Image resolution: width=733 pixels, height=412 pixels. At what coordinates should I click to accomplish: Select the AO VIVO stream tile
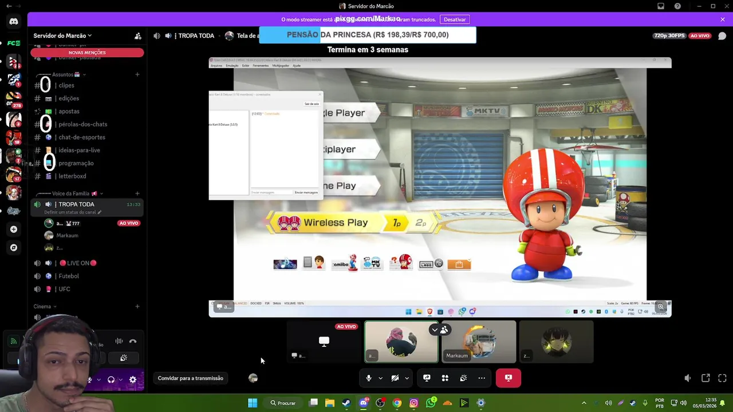click(324, 342)
